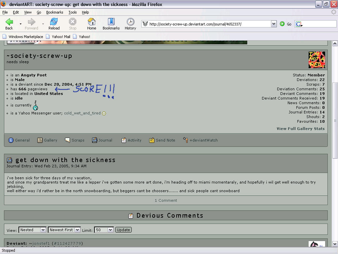
Task: Open the Scraps section icon
Action: click(x=67, y=140)
